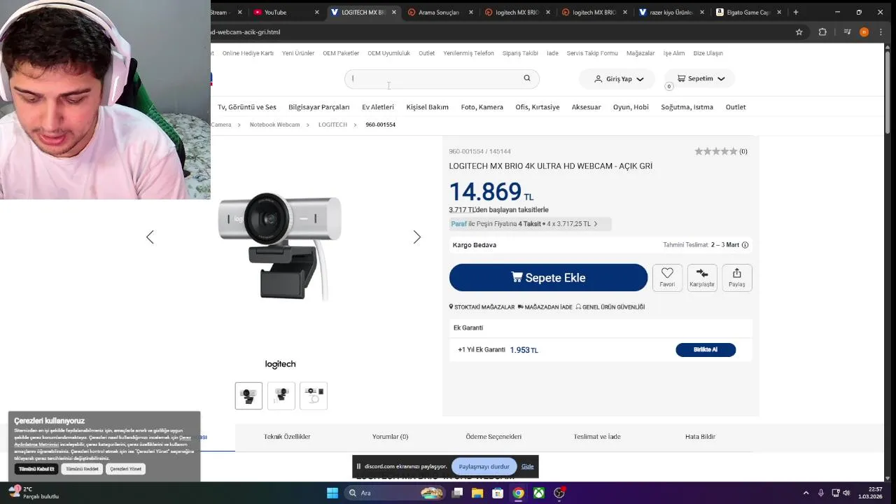Screen dimensions: 896x504
Task: Switch to the razer kiyo Ürünleri tab
Action: click(x=672, y=12)
